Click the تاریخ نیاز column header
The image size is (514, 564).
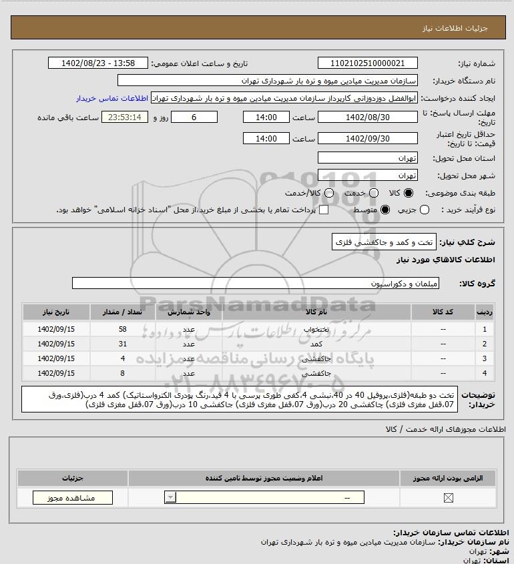pos(56,312)
